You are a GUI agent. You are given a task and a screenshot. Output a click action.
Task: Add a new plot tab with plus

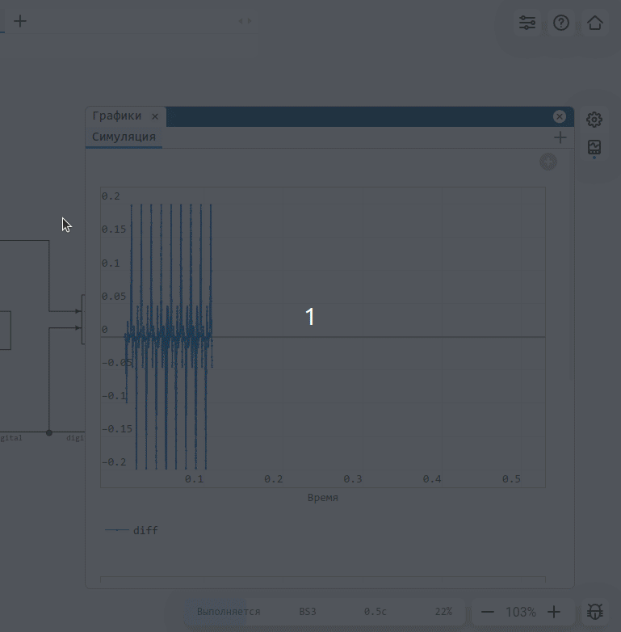[x=560, y=138]
